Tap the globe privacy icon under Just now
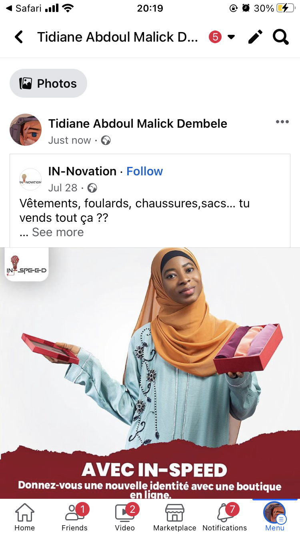Image resolution: width=300 pixels, height=534 pixels. (106, 141)
